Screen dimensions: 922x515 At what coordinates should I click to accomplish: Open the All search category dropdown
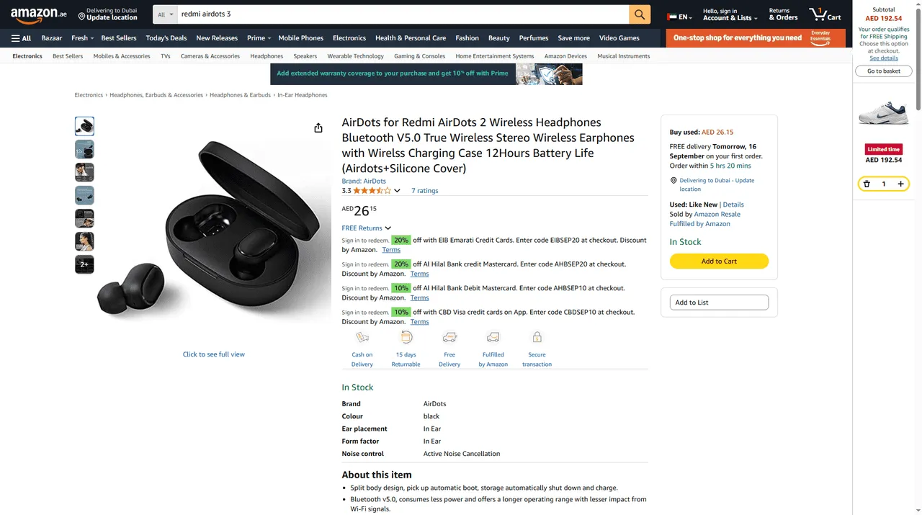click(x=164, y=14)
